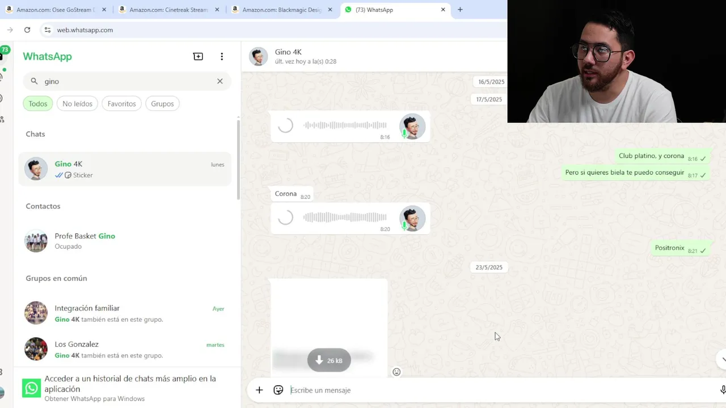Close the (73) WhatsApp tab
This screenshot has width=726, height=408.
443,10
